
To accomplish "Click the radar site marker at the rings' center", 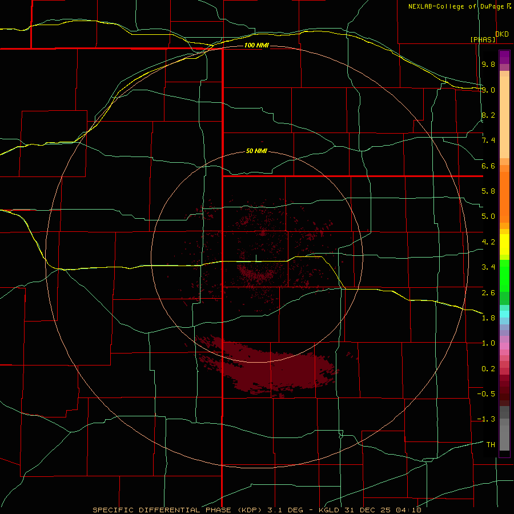I will click(256, 258).
